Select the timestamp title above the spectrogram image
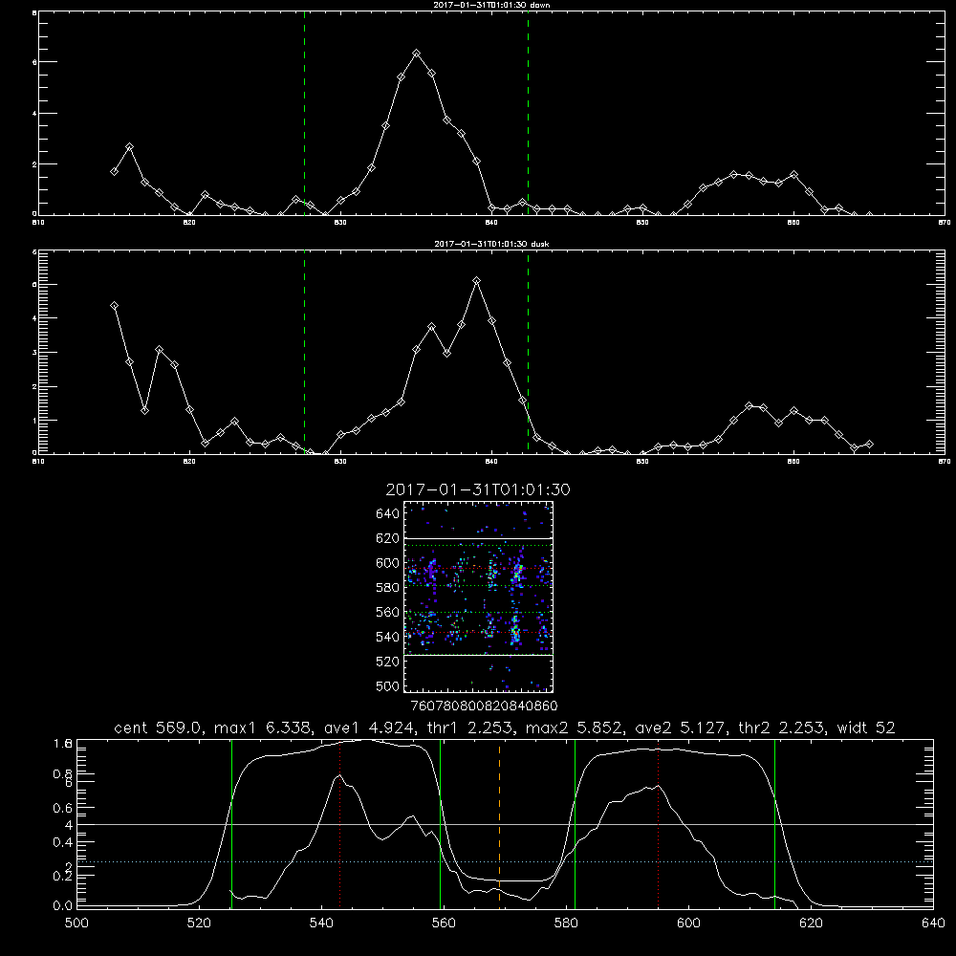 pos(478,489)
